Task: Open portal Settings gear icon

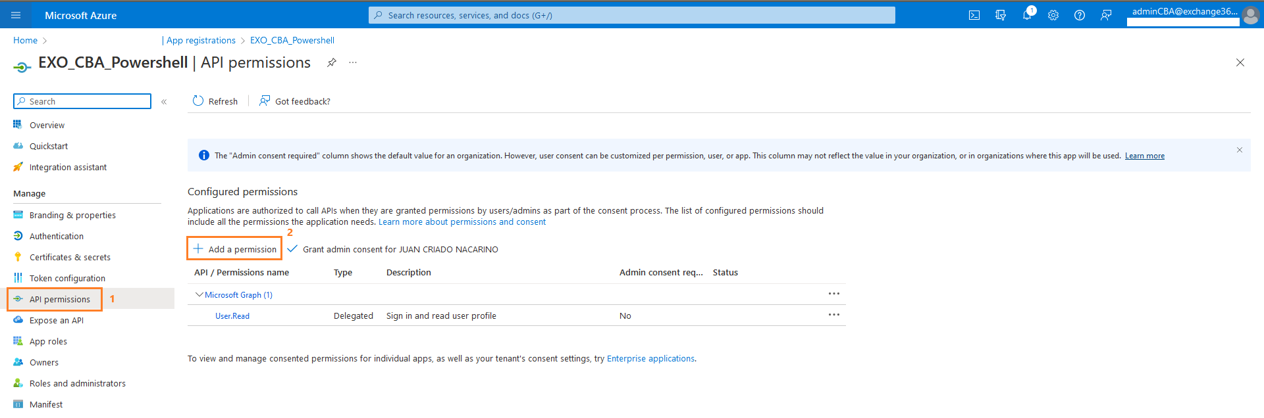Action: 1053,15
